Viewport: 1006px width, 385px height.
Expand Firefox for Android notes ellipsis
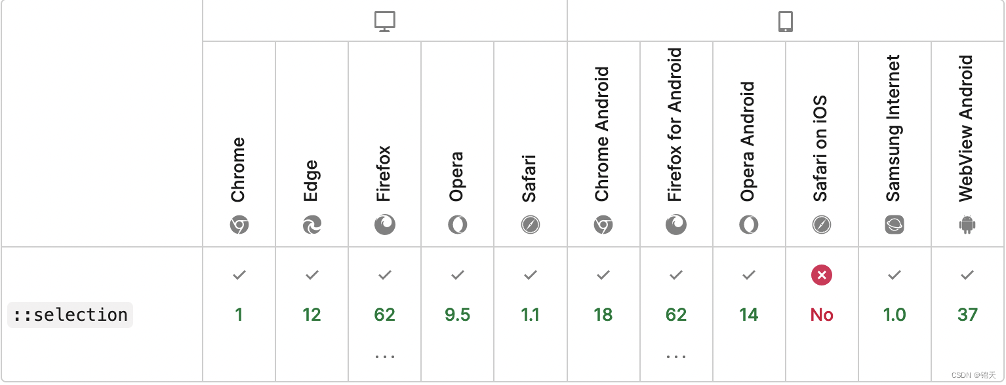pyautogui.click(x=676, y=357)
